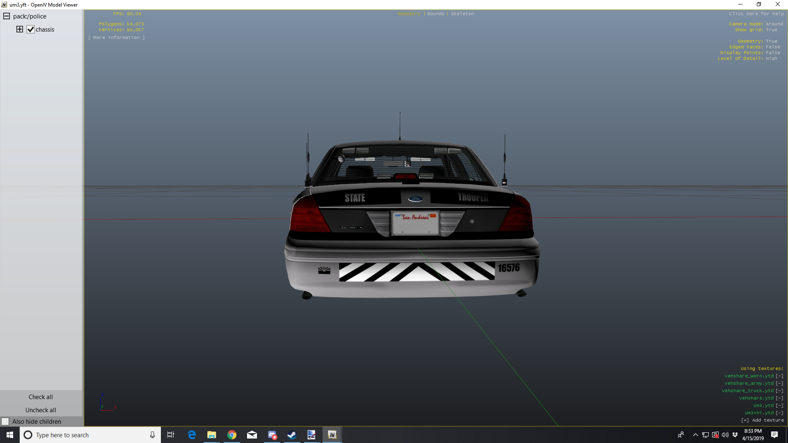Open Steam from the taskbar
This screenshot has width=788, height=443.
tap(292, 435)
